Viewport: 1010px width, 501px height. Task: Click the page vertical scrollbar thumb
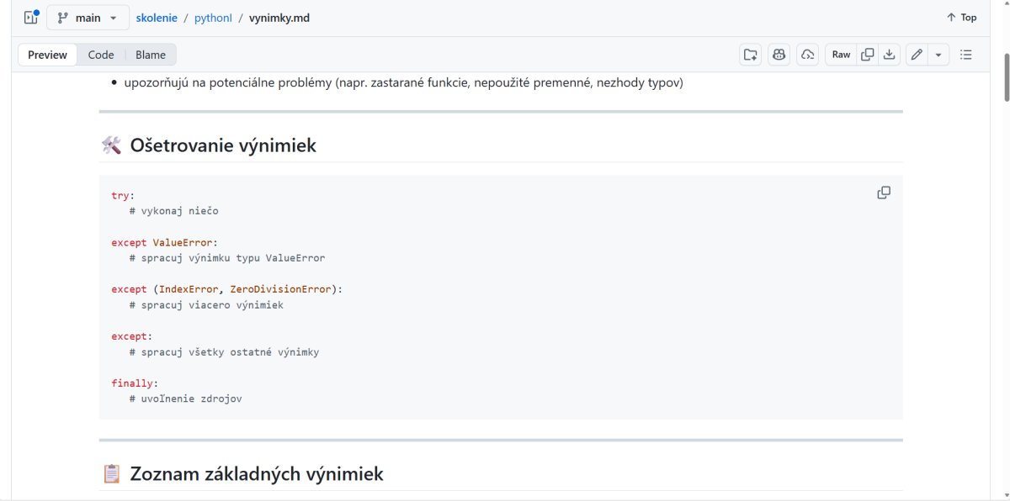point(1005,77)
